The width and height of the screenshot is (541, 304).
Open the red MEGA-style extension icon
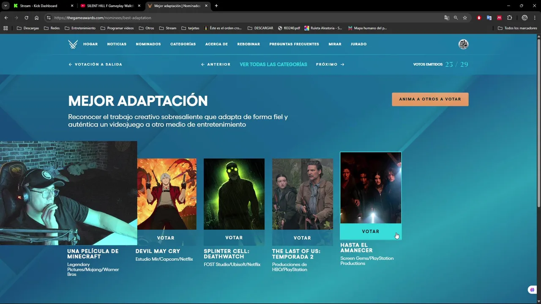pos(499,18)
